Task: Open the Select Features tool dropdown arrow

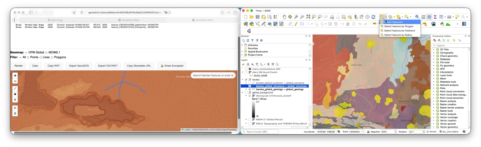Action: point(386,17)
